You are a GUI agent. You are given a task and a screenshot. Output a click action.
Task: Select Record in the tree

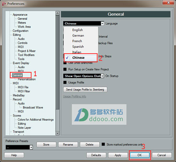pyautogui.click(x=17, y=100)
